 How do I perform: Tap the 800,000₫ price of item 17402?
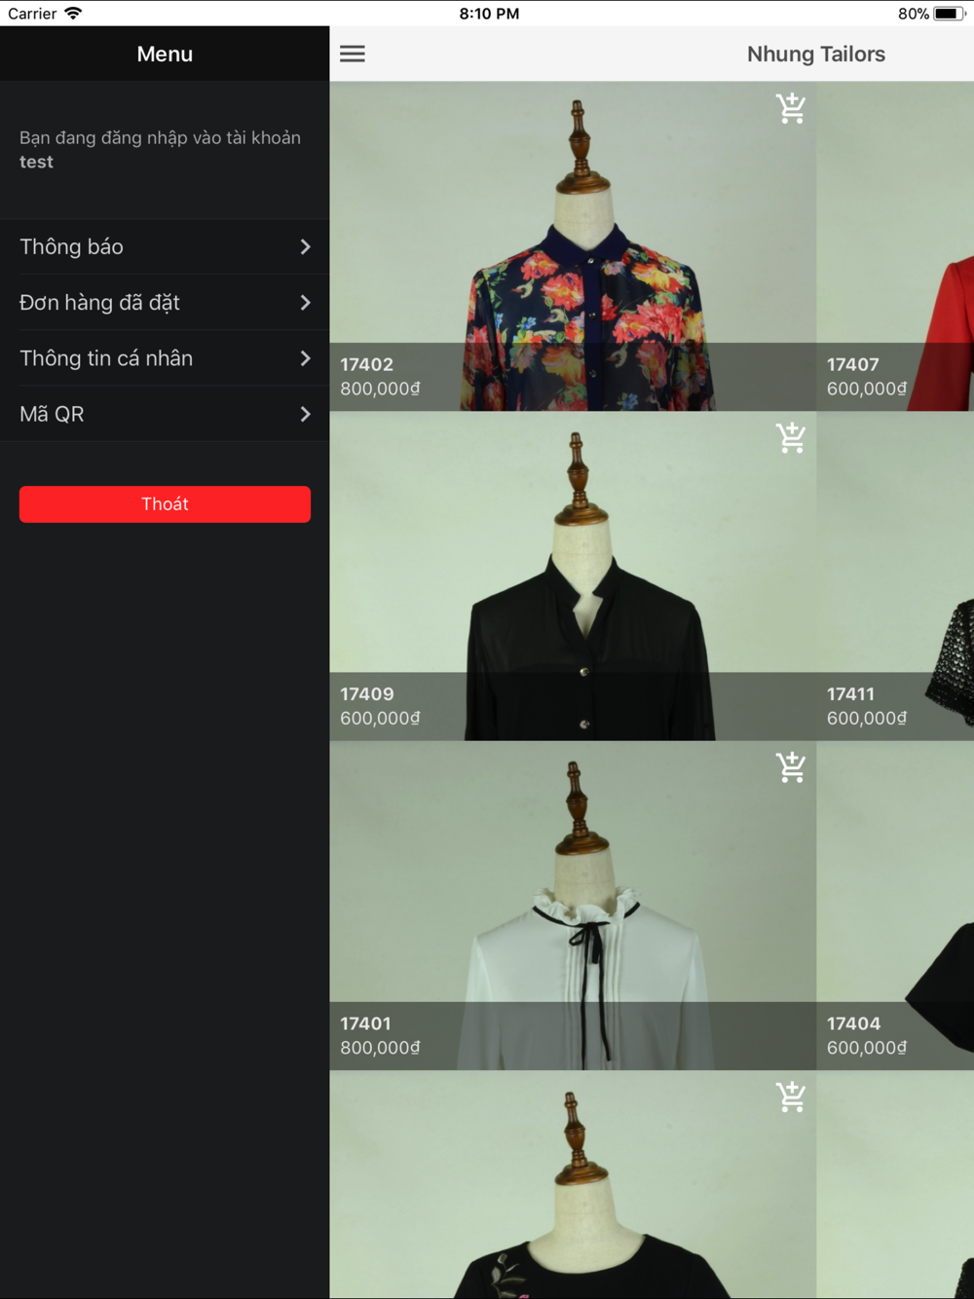coord(381,389)
